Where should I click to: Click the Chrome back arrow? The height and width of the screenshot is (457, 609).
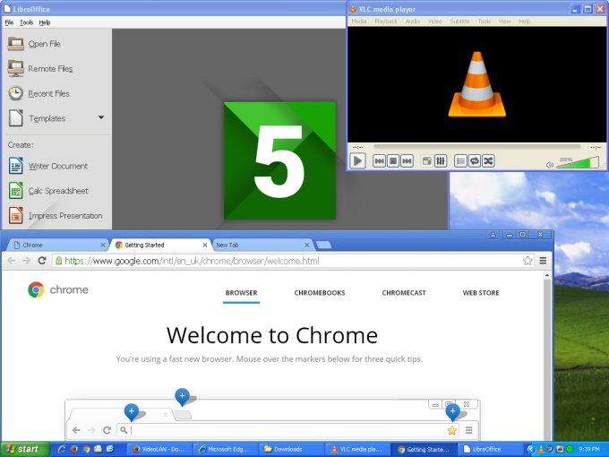(x=12, y=261)
